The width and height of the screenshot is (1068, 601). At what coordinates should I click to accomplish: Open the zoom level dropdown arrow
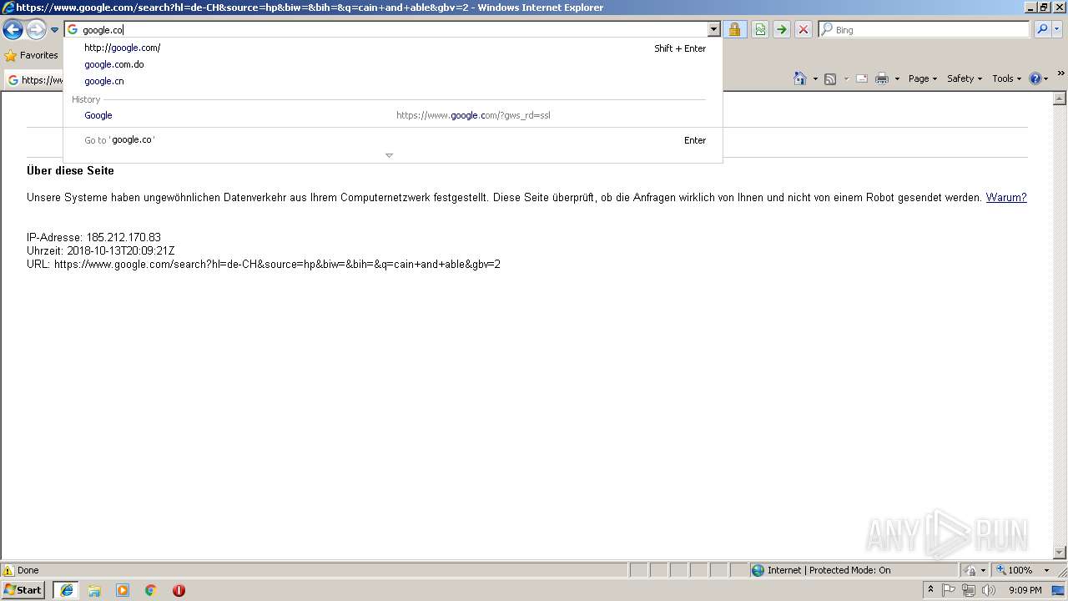pyautogui.click(x=1046, y=570)
